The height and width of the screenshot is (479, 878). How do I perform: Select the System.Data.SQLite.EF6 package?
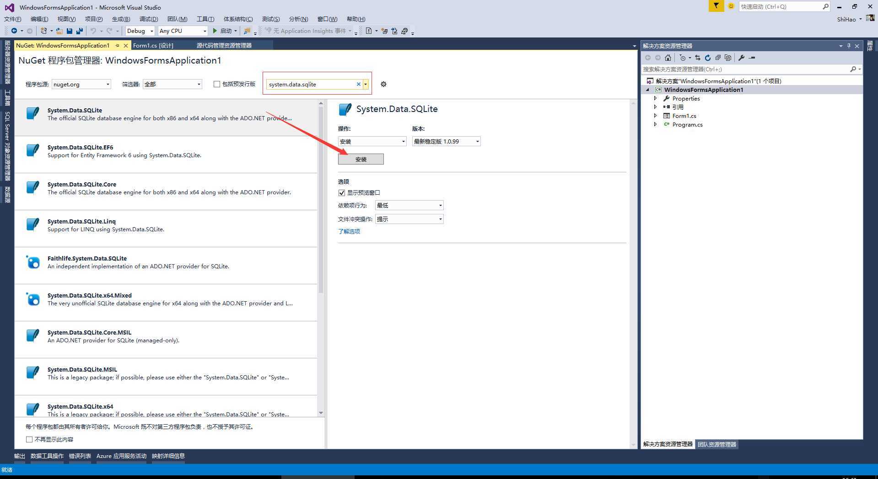[166, 154]
